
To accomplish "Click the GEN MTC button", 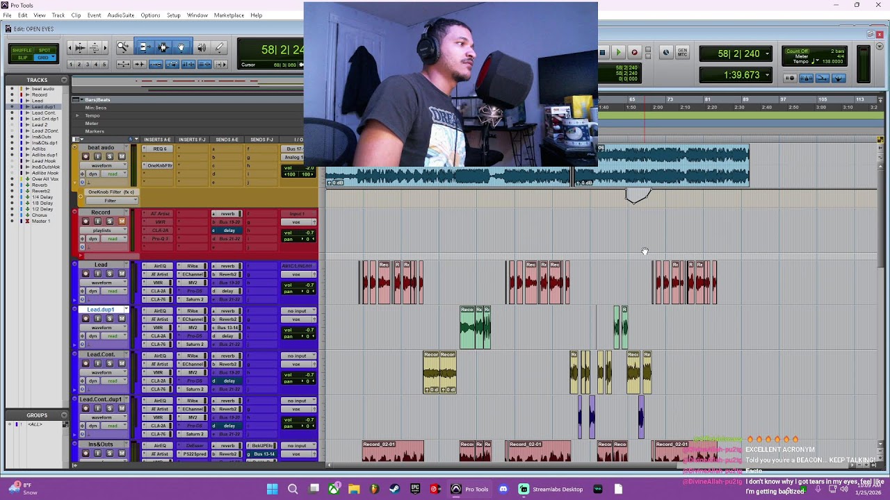I will click(x=682, y=52).
